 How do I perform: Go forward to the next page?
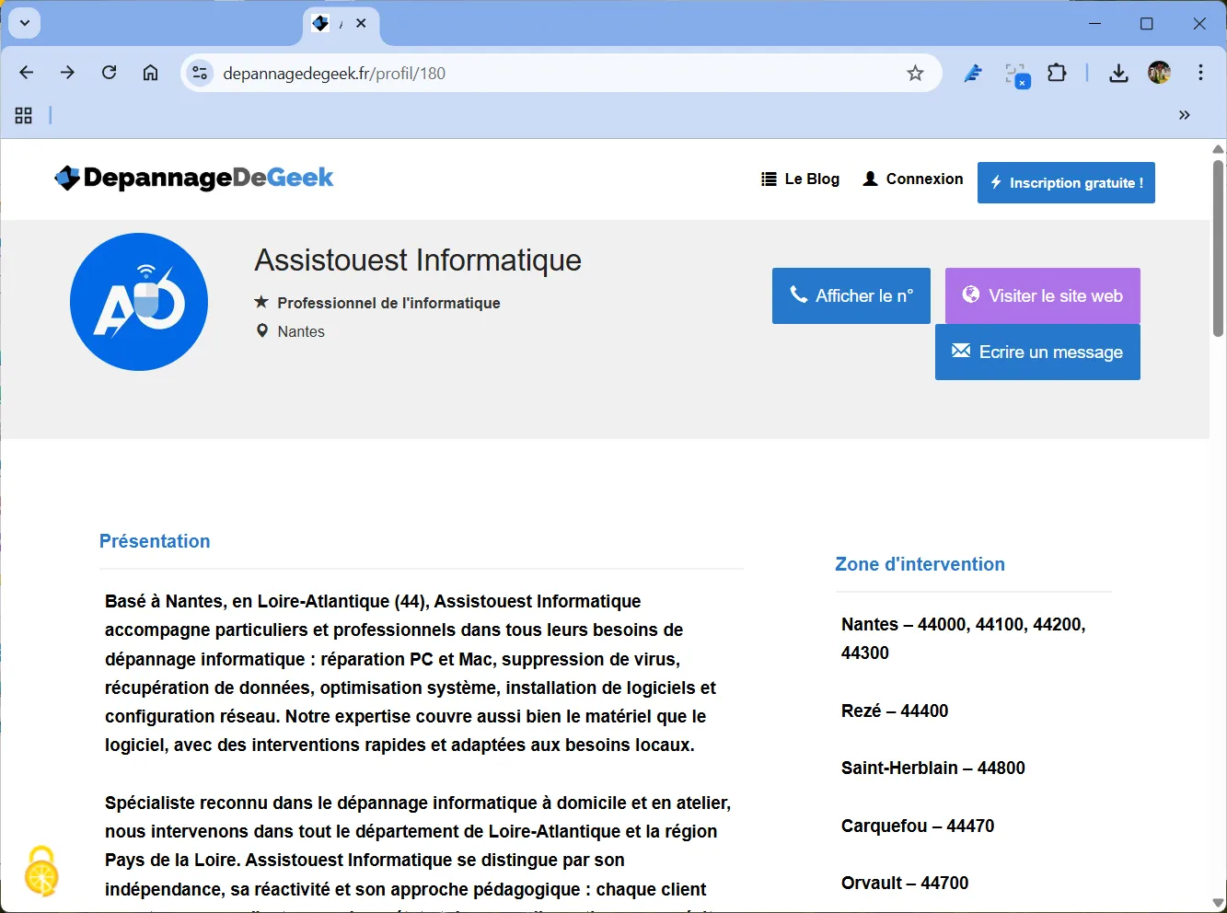coord(67,73)
